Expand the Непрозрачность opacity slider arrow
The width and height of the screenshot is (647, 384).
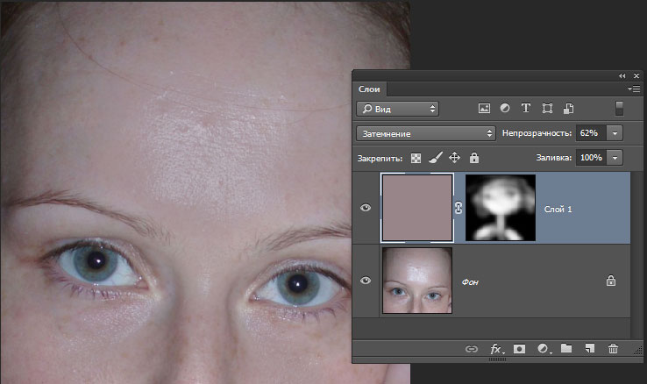(614, 133)
